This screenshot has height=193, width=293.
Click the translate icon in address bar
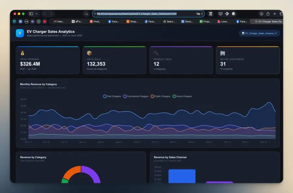[198, 14]
